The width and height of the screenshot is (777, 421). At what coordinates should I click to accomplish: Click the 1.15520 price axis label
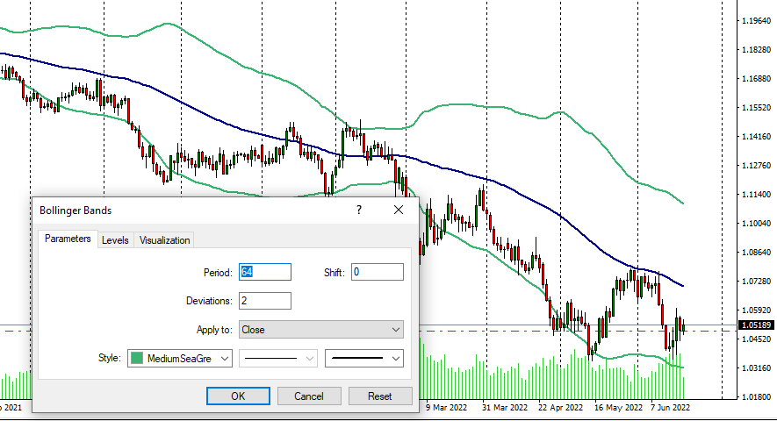756,108
